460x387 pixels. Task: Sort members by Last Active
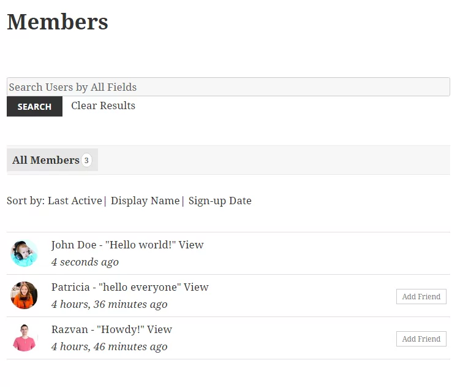pos(75,201)
